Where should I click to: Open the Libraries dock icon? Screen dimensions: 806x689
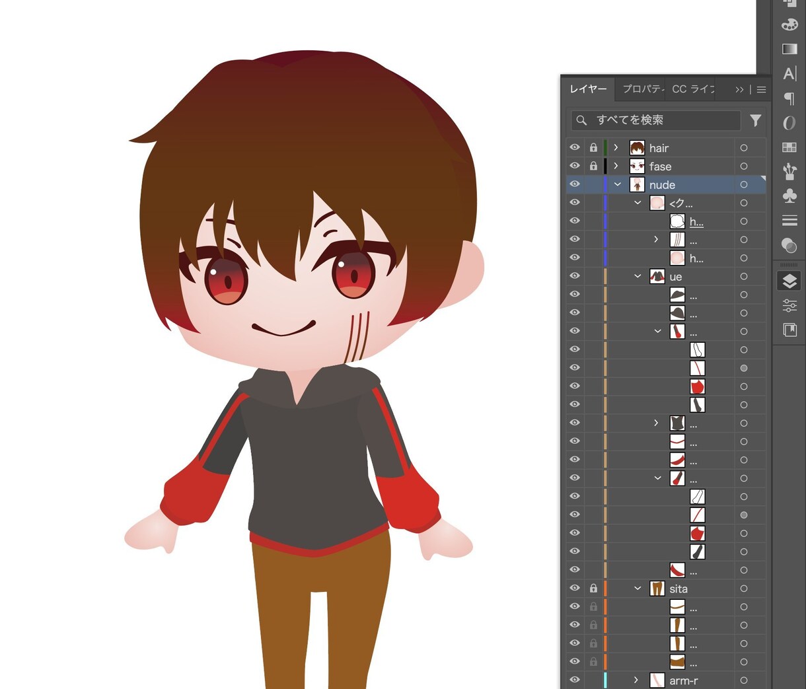click(789, 330)
